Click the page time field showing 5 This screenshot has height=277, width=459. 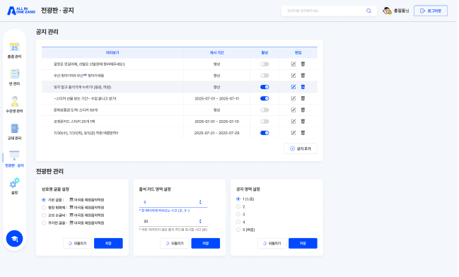pyautogui.click(x=173, y=202)
